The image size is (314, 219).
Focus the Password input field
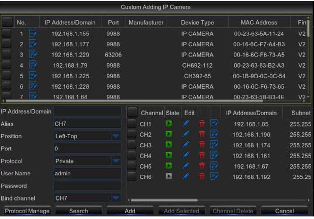tap(87, 186)
